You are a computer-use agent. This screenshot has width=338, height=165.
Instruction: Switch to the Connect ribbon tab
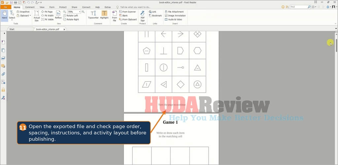(x=86, y=7)
